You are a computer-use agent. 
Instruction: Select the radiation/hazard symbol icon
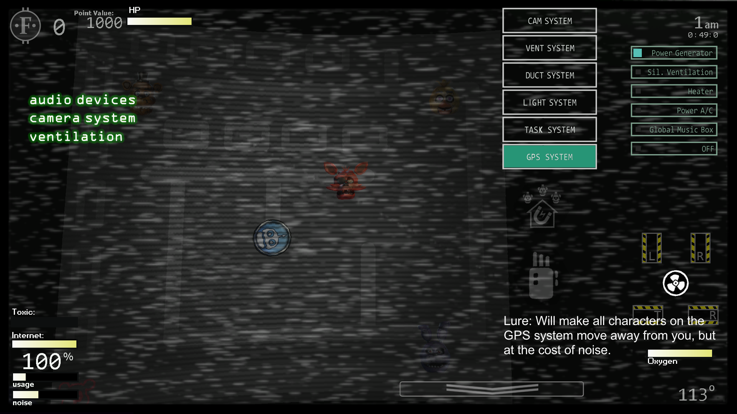click(675, 283)
